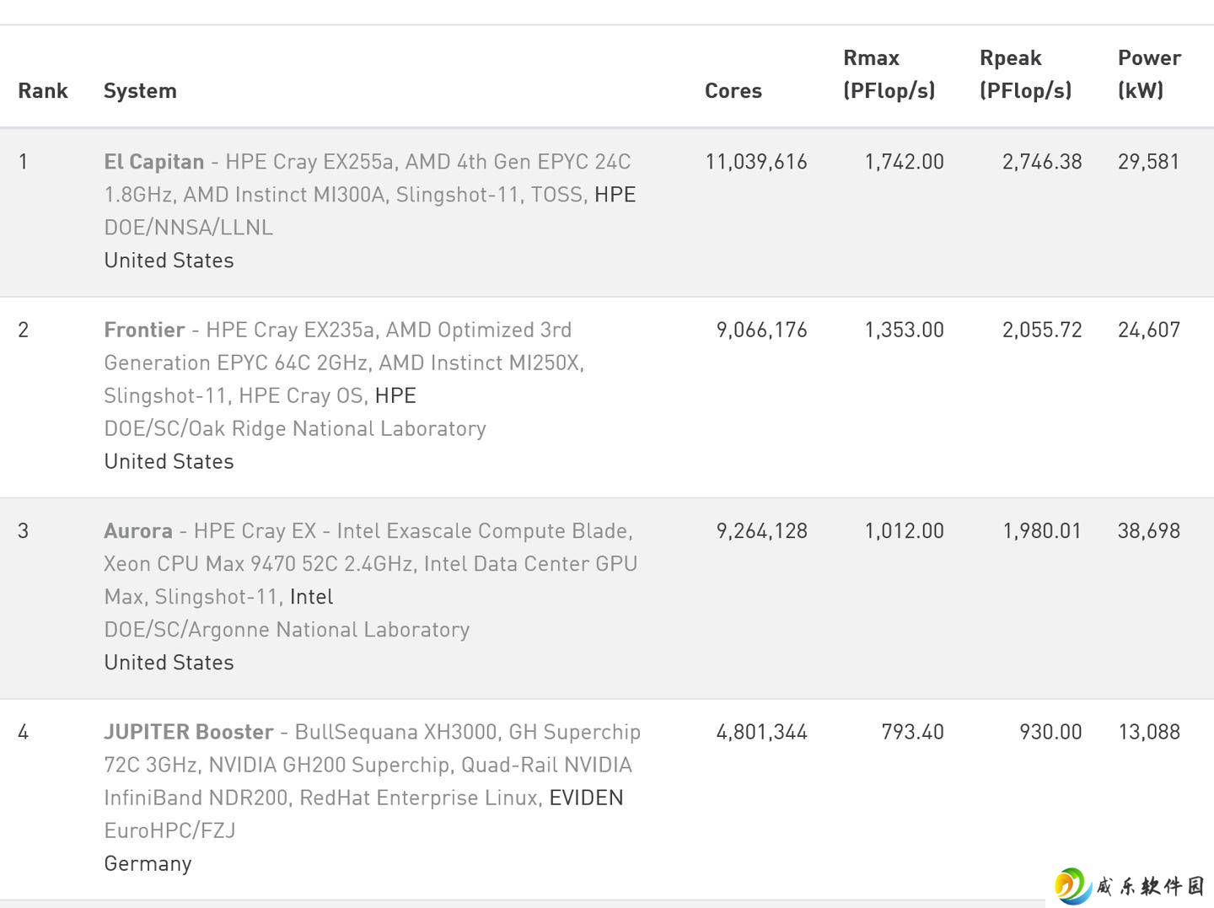Open the JUPITER Booster system link
The width and height of the screenshot is (1214, 908).
(x=189, y=731)
